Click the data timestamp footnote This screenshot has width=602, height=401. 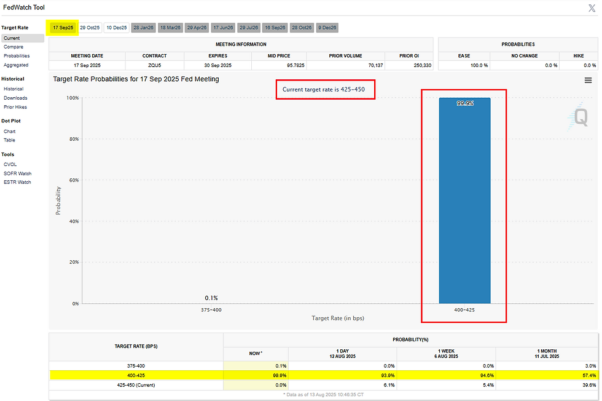click(x=323, y=395)
